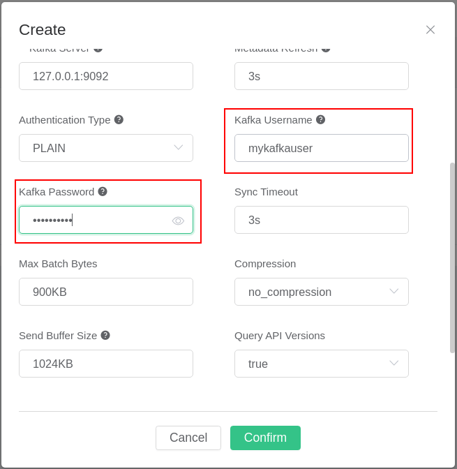The image size is (457, 469).
Task: Click the Send Buffer Size input
Action: click(x=106, y=364)
